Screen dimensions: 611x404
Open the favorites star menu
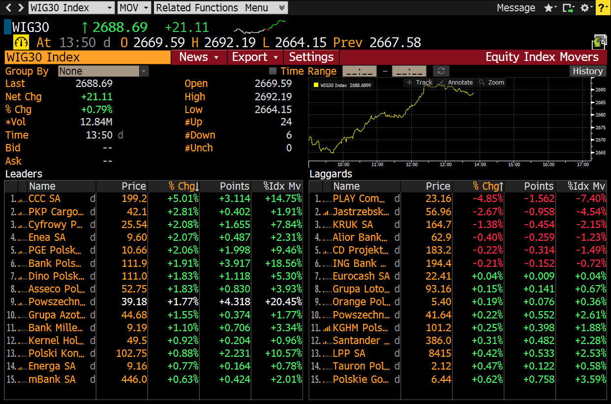click(x=549, y=8)
